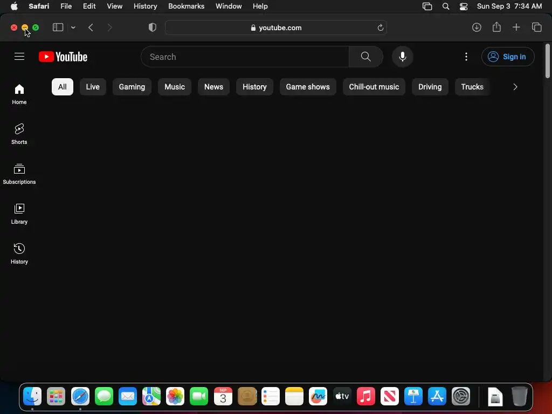552x414 pixels.
Task: Show Safari sidebar
Action: 58,27
